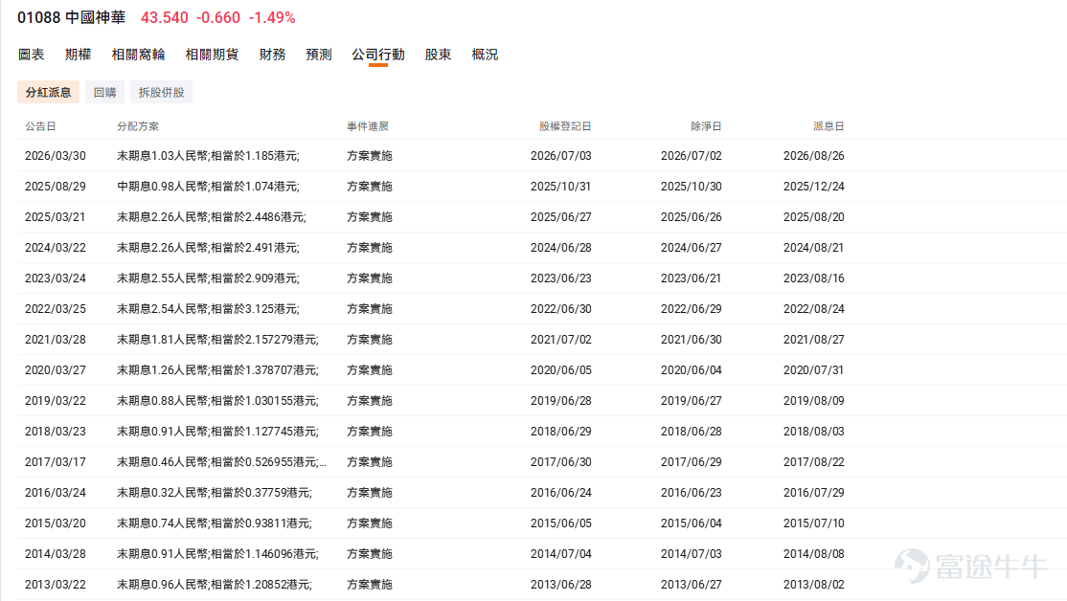Select announcement date 2024/03/22
The image size is (1067, 601).
[x=56, y=248]
